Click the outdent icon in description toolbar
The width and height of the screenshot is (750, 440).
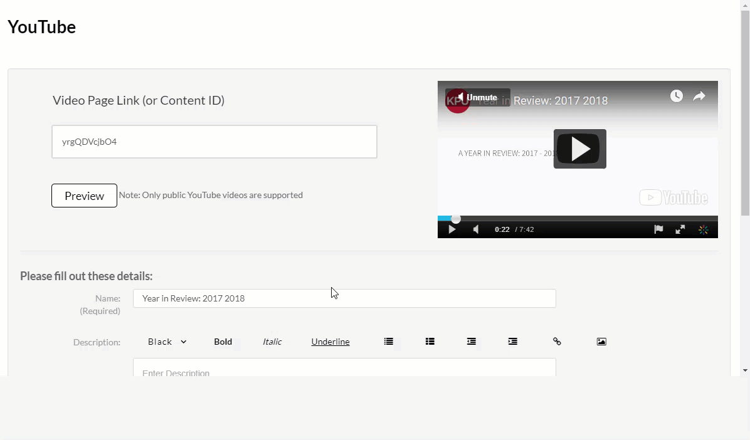471,342
